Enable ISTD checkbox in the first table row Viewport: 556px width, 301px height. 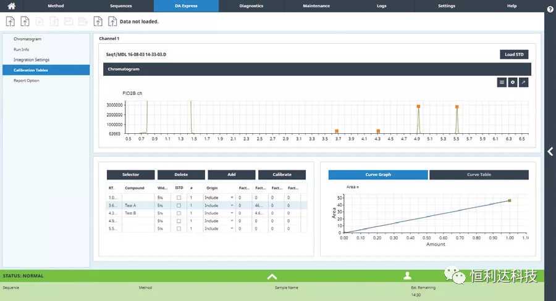179,197
